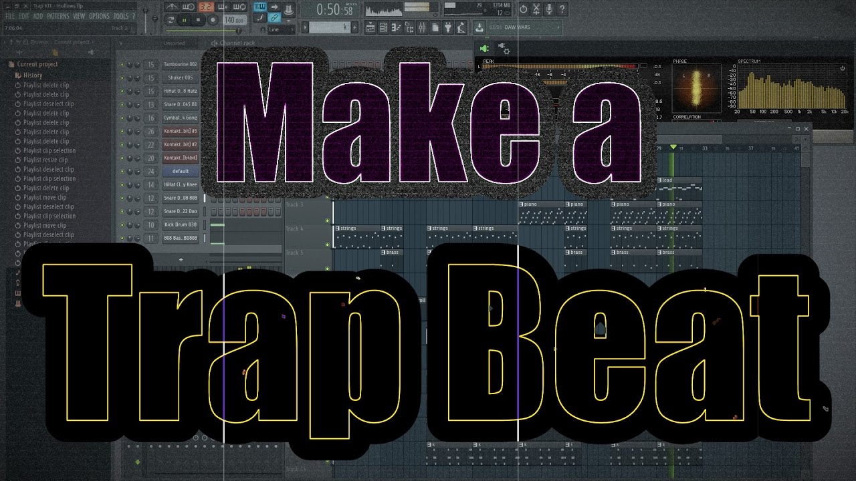Viewport: 856px width, 481px height.
Task: Click the plugin picker plug icon
Action: (448, 27)
